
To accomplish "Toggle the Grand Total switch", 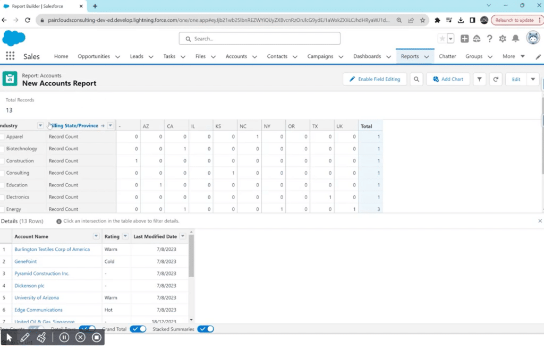I will coord(138,329).
